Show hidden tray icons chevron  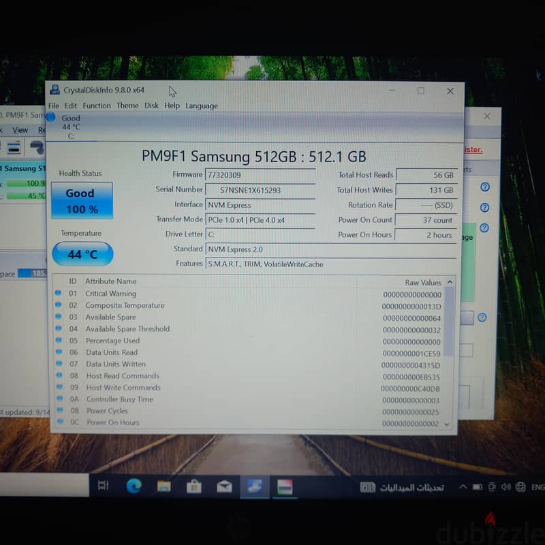(463, 486)
